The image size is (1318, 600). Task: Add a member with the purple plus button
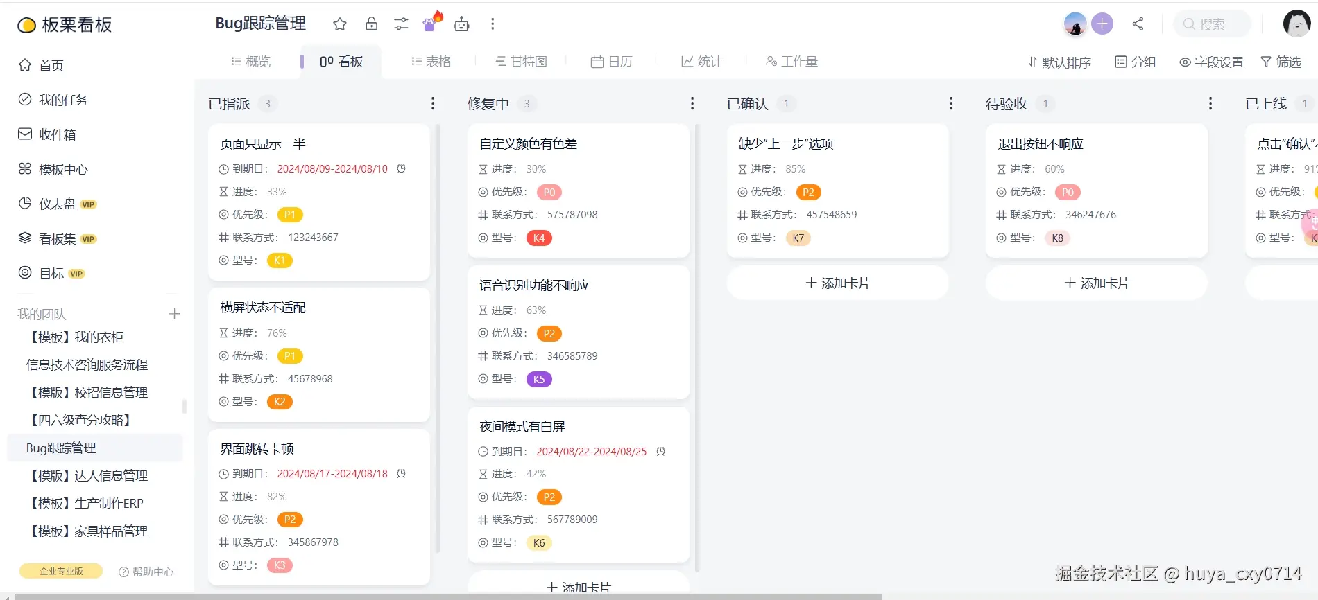1102,24
